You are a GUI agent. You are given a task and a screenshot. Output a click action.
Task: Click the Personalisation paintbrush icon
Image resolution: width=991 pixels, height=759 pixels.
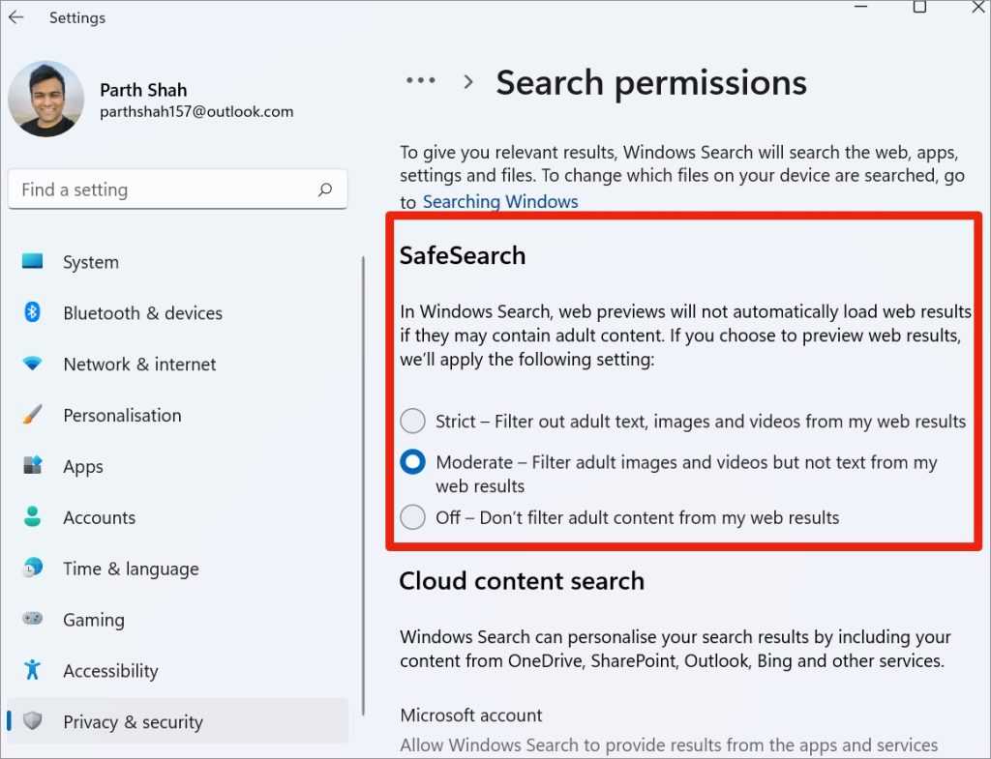(32, 415)
